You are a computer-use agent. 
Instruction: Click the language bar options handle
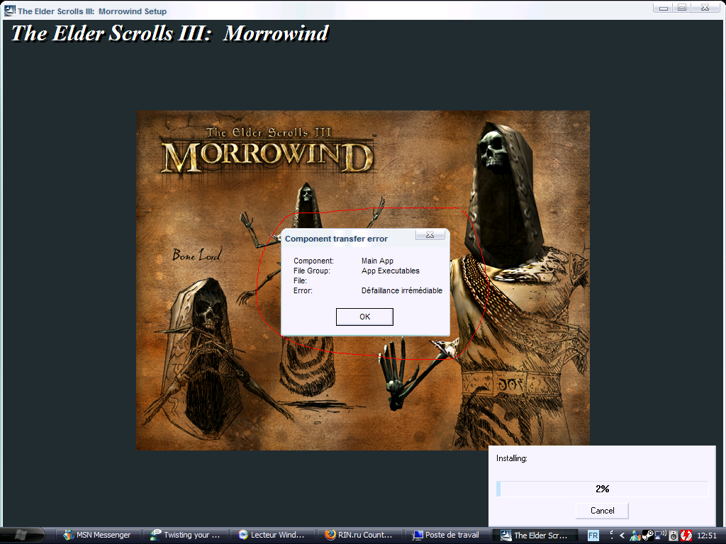click(611, 535)
